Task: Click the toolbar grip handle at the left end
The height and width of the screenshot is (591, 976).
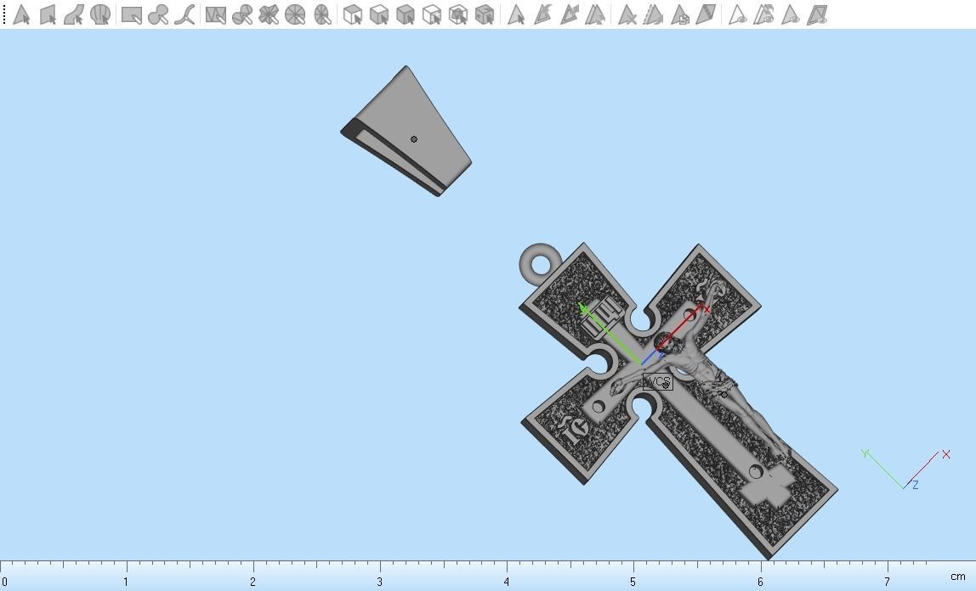Action: pyautogui.click(x=4, y=14)
